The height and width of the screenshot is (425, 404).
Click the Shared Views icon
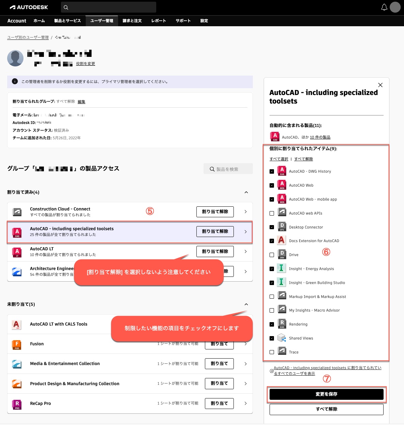[282, 338]
